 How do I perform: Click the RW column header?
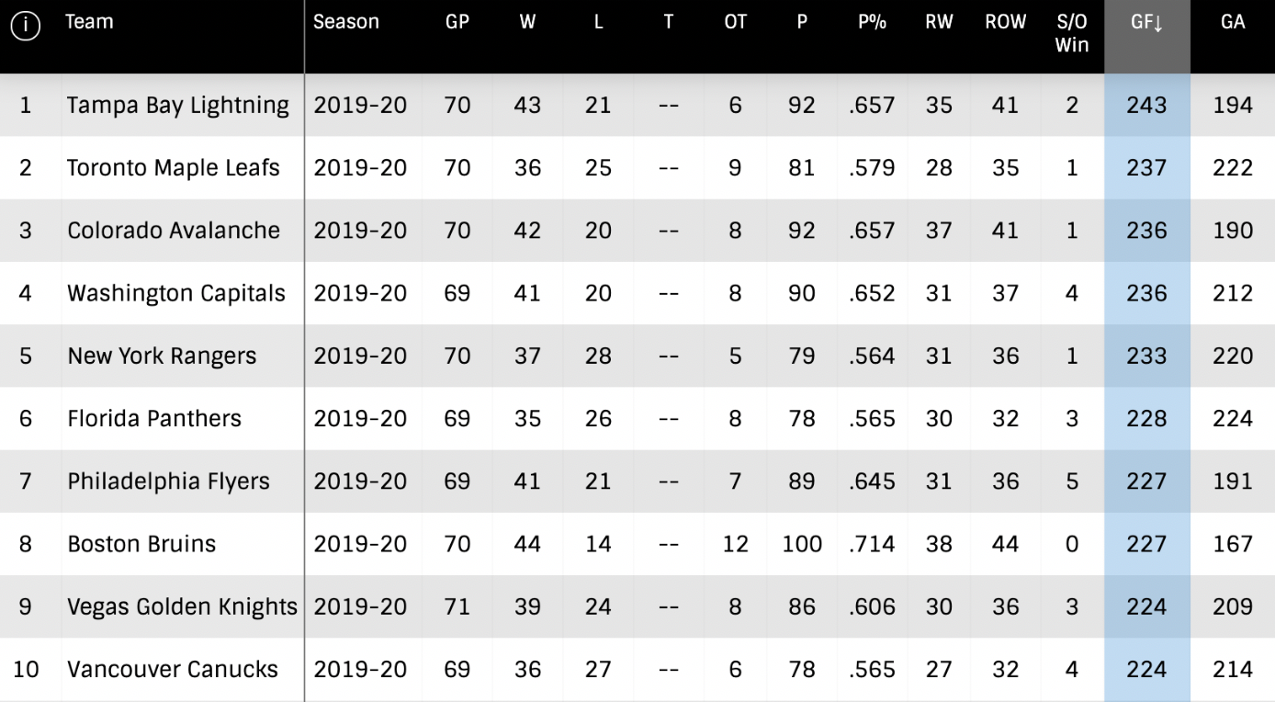[x=939, y=24]
